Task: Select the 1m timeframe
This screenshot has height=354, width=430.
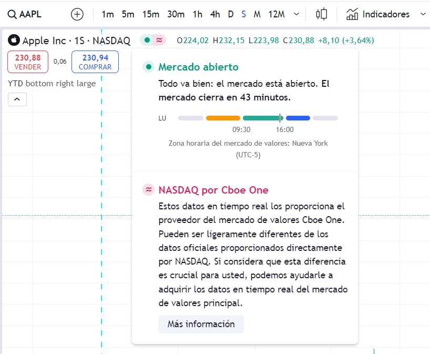Action: (x=107, y=14)
